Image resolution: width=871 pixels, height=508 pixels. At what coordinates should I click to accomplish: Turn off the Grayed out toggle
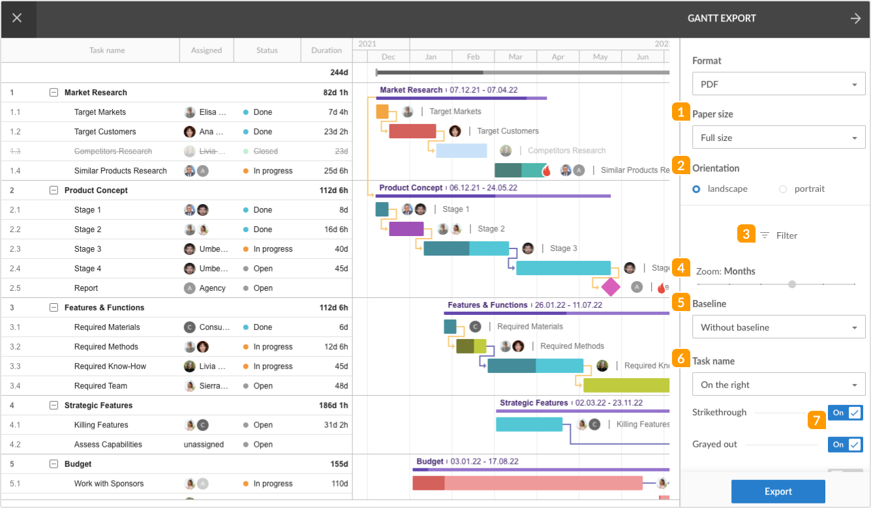(x=845, y=444)
